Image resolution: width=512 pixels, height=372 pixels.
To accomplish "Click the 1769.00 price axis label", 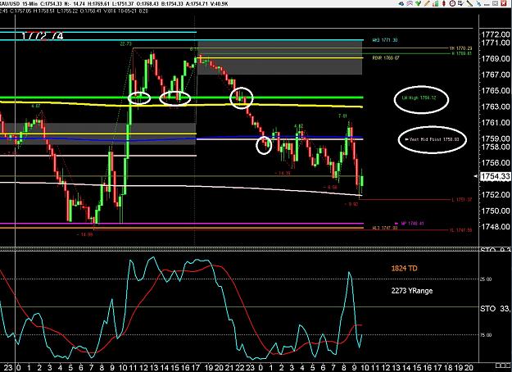I will 495,59.
